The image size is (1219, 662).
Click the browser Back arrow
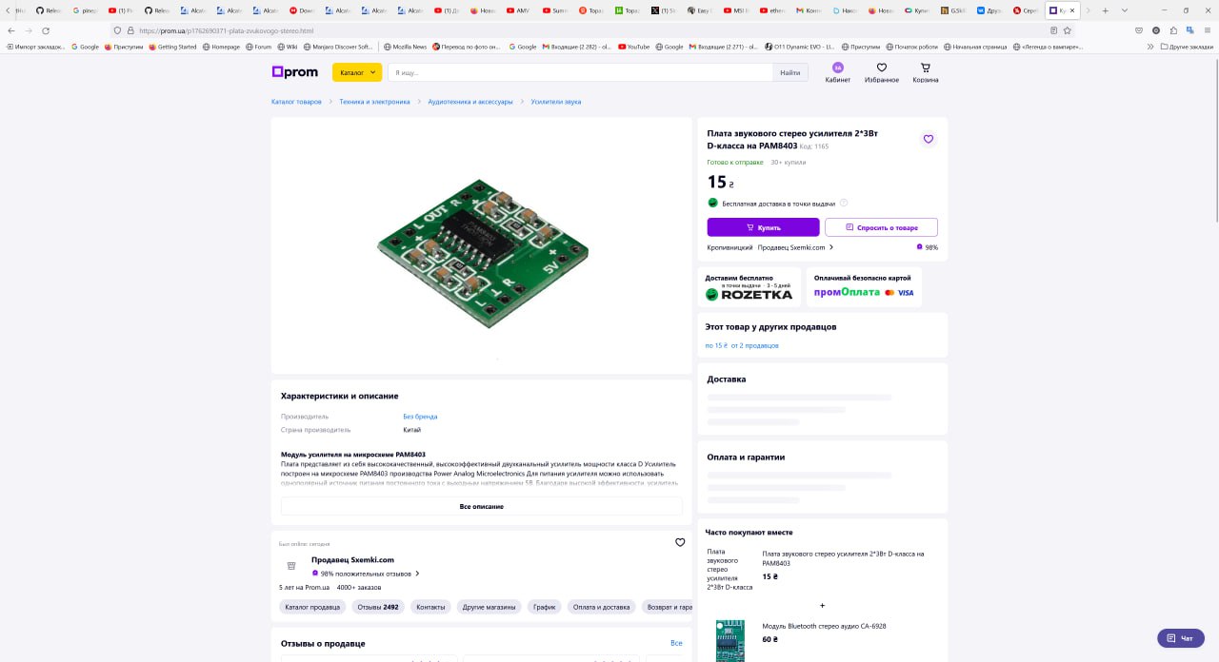click(11, 30)
